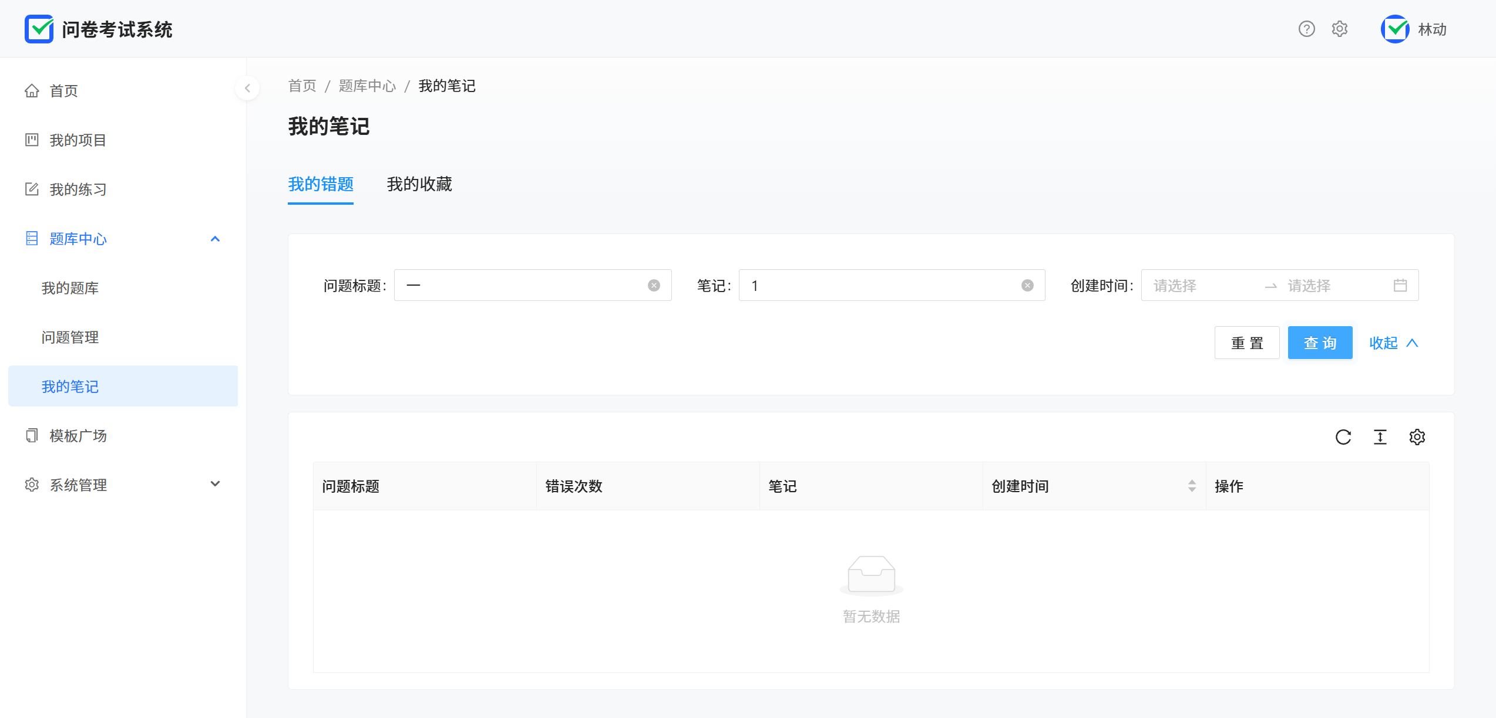The height and width of the screenshot is (718, 1496).
Task: Open 我的题库 in sidebar
Action: [70, 288]
